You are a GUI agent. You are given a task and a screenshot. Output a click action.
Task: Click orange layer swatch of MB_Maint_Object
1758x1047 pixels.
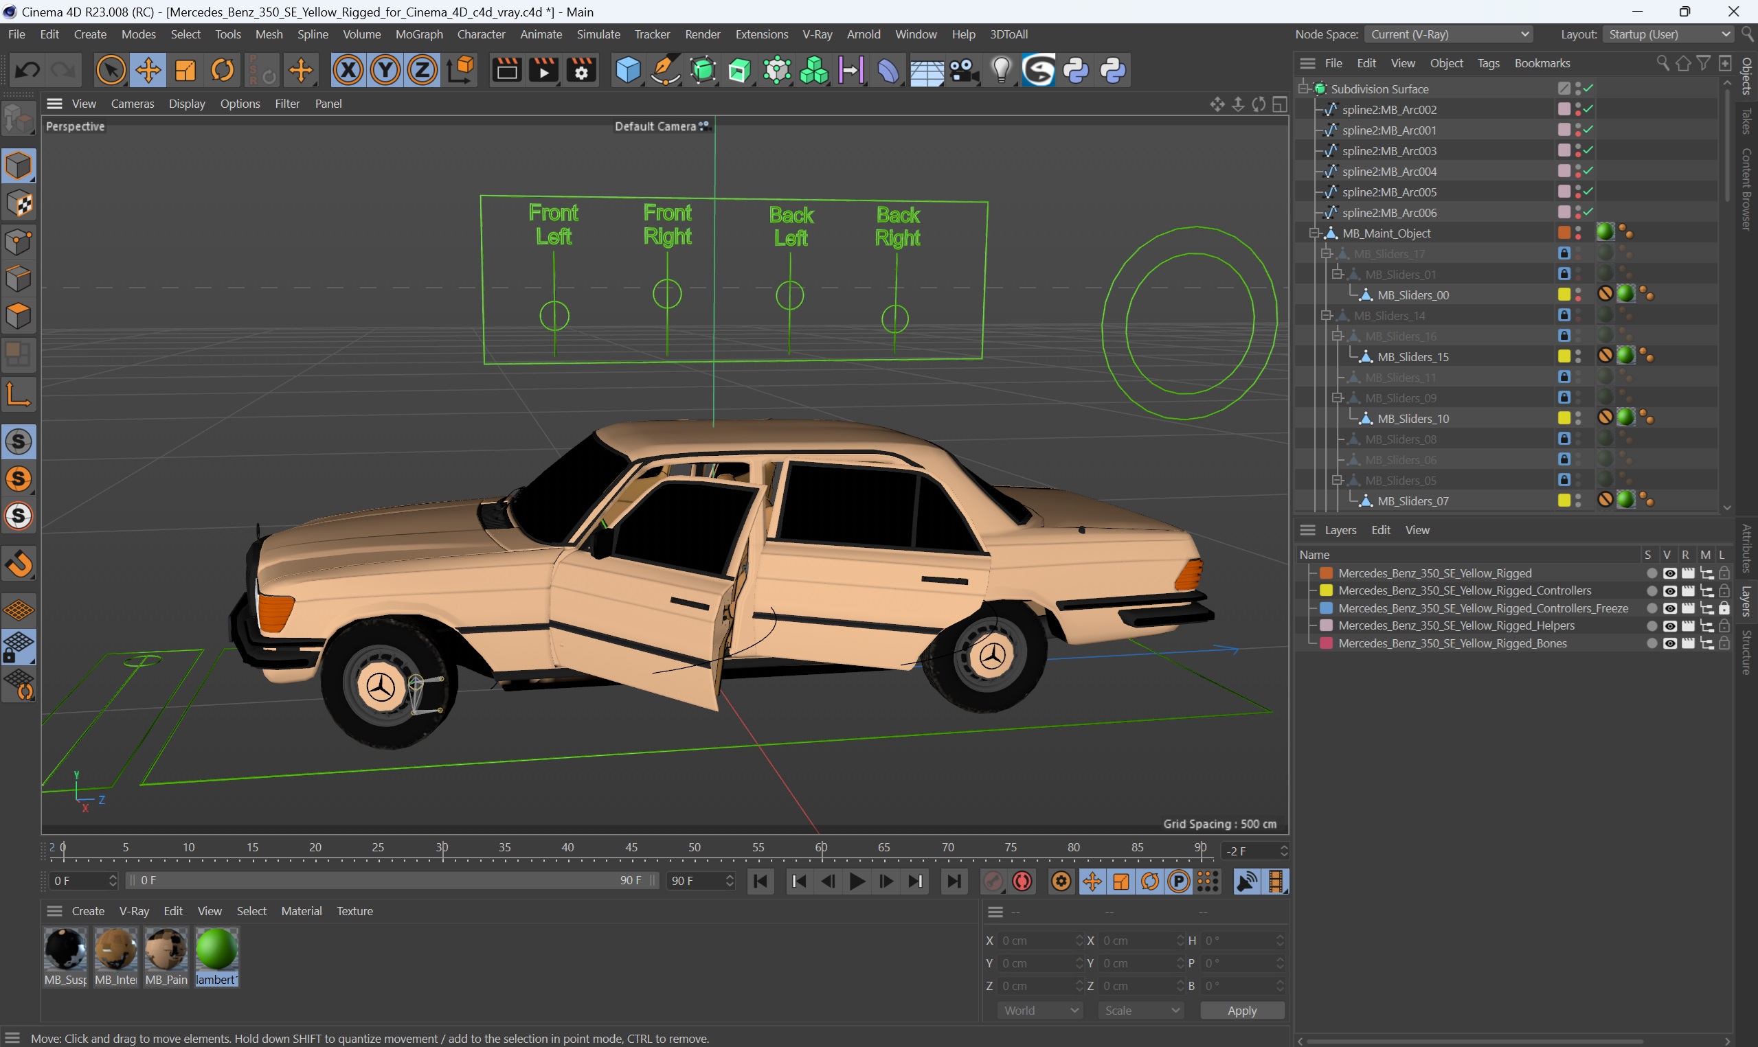(x=1564, y=233)
